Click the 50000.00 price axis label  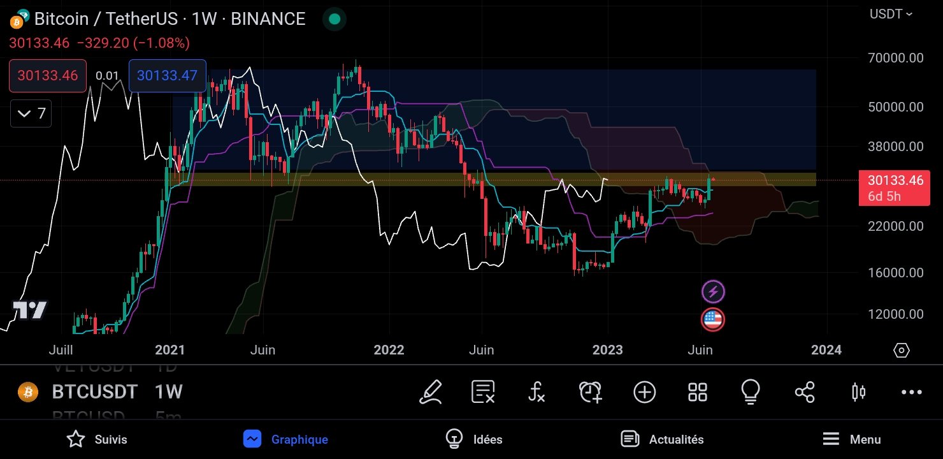[x=895, y=106]
